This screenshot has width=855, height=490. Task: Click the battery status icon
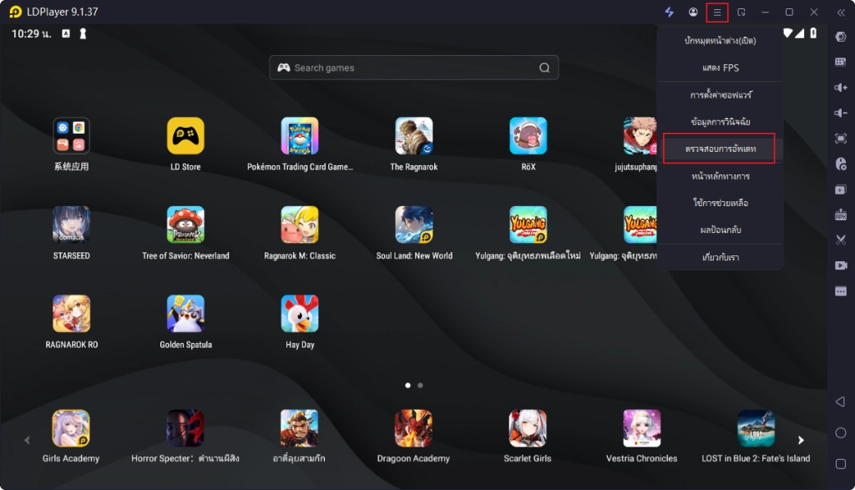(813, 33)
